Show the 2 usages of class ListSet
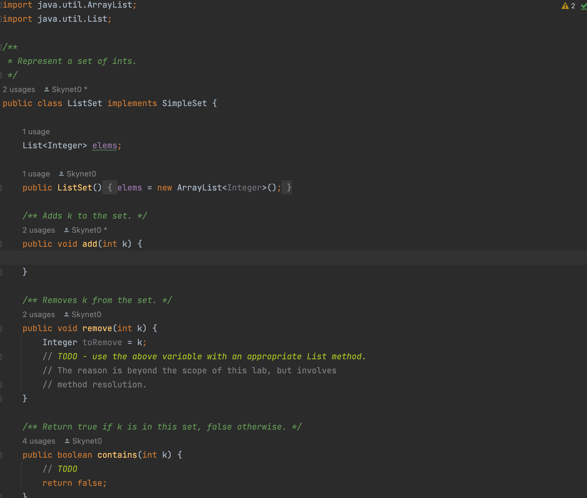The height and width of the screenshot is (498, 587). [x=19, y=89]
